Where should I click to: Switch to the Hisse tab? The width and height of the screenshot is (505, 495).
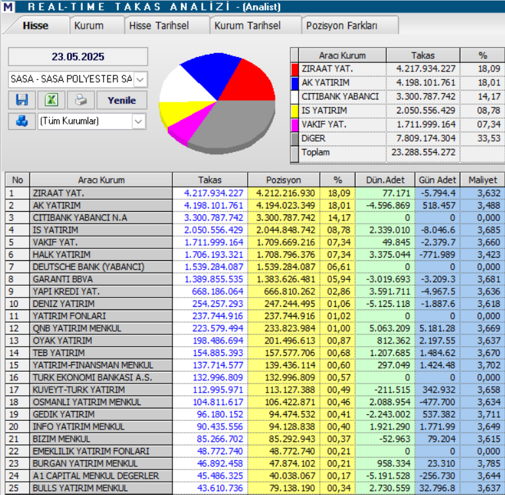35,26
